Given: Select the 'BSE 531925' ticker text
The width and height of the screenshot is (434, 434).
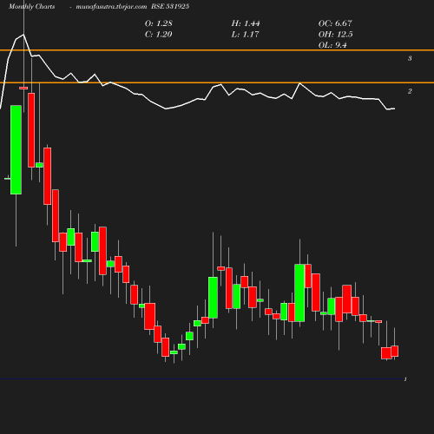Looking at the screenshot, I should click(x=170, y=6).
